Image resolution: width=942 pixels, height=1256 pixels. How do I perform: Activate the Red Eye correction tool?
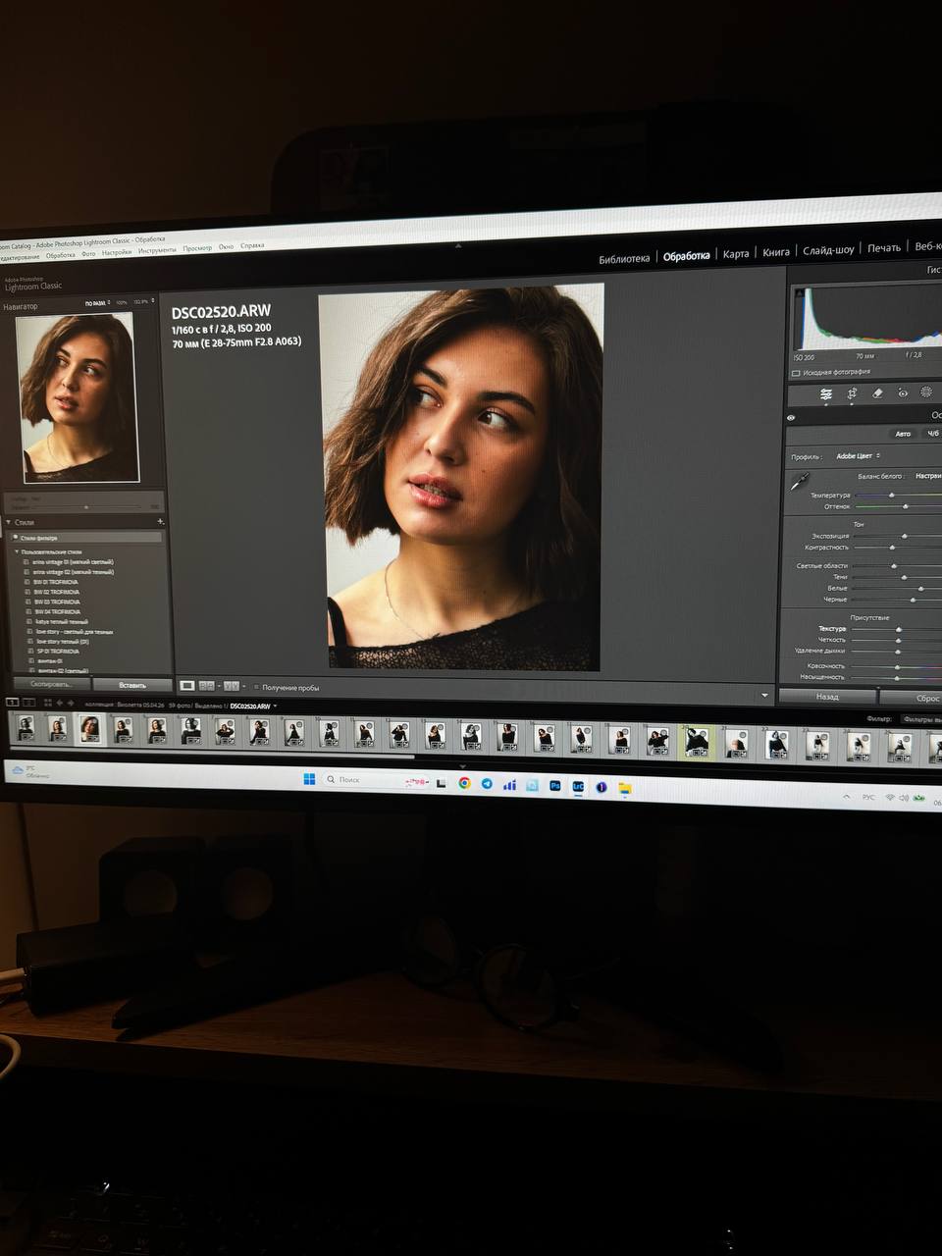point(902,393)
